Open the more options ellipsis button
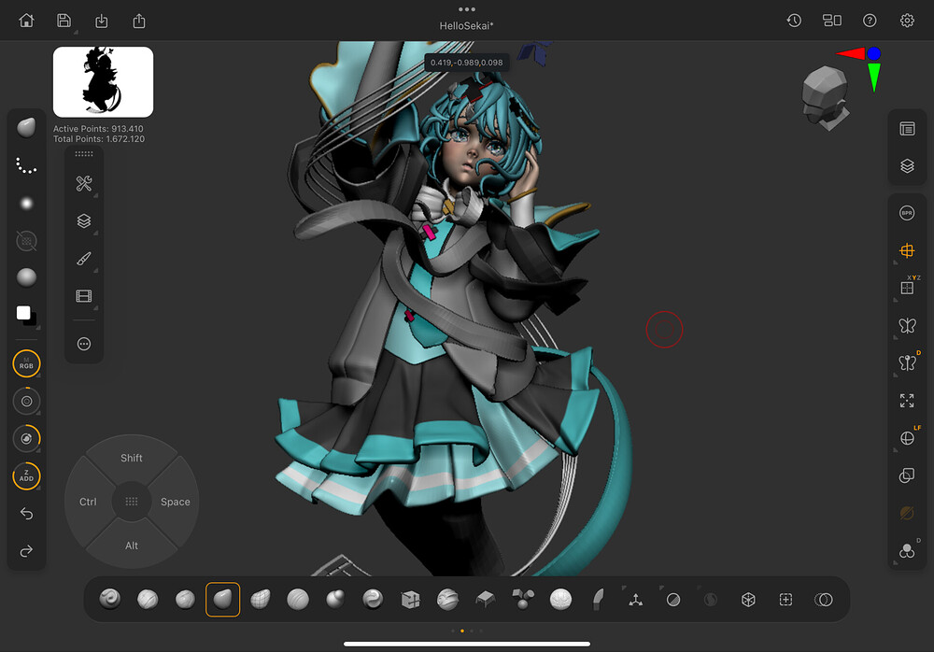Screen dimensions: 934x652 [84, 344]
